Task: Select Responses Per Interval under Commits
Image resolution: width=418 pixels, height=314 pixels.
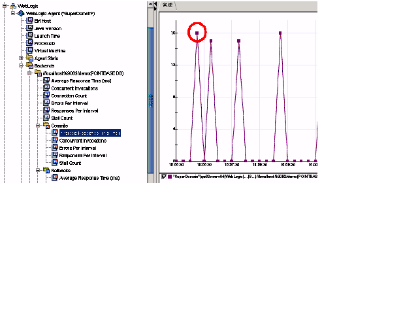Action: pos(83,156)
